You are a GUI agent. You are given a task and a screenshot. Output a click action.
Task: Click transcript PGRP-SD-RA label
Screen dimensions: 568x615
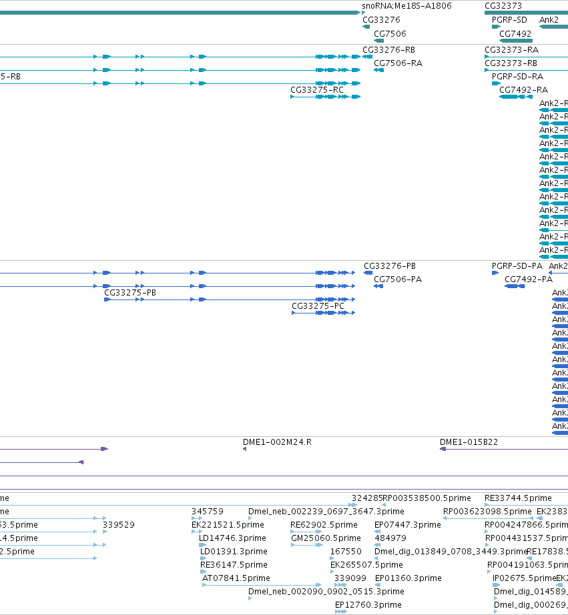point(517,77)
